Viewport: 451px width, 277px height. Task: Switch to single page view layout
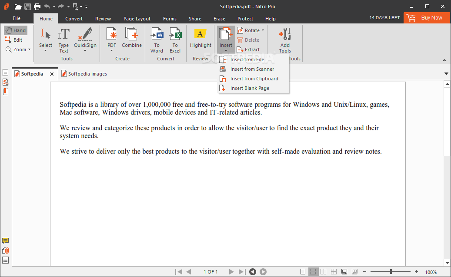[x=303, y=272]
